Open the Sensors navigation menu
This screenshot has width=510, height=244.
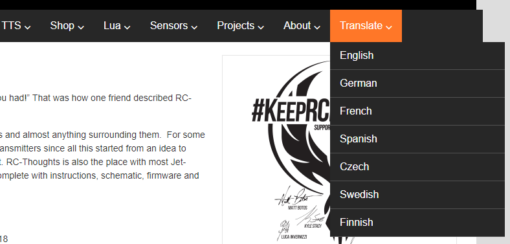coord(173,26)
